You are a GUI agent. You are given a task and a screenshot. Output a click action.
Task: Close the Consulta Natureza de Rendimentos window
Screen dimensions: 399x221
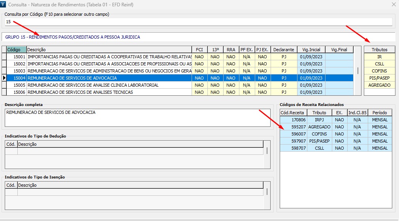click(393, 4)
